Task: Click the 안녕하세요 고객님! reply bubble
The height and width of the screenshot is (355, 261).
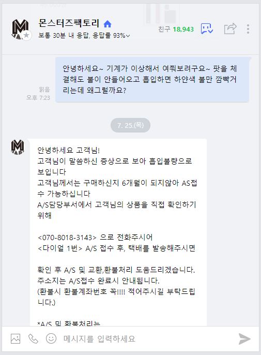Action: [118, 232]
